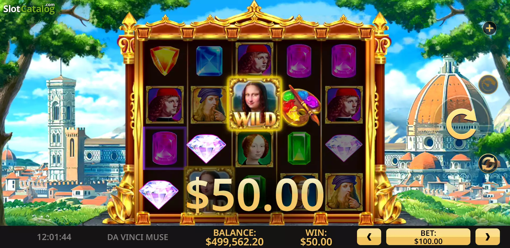Click the BET $100.00 display
Viewport: 510px width, 248px height.
428,237
